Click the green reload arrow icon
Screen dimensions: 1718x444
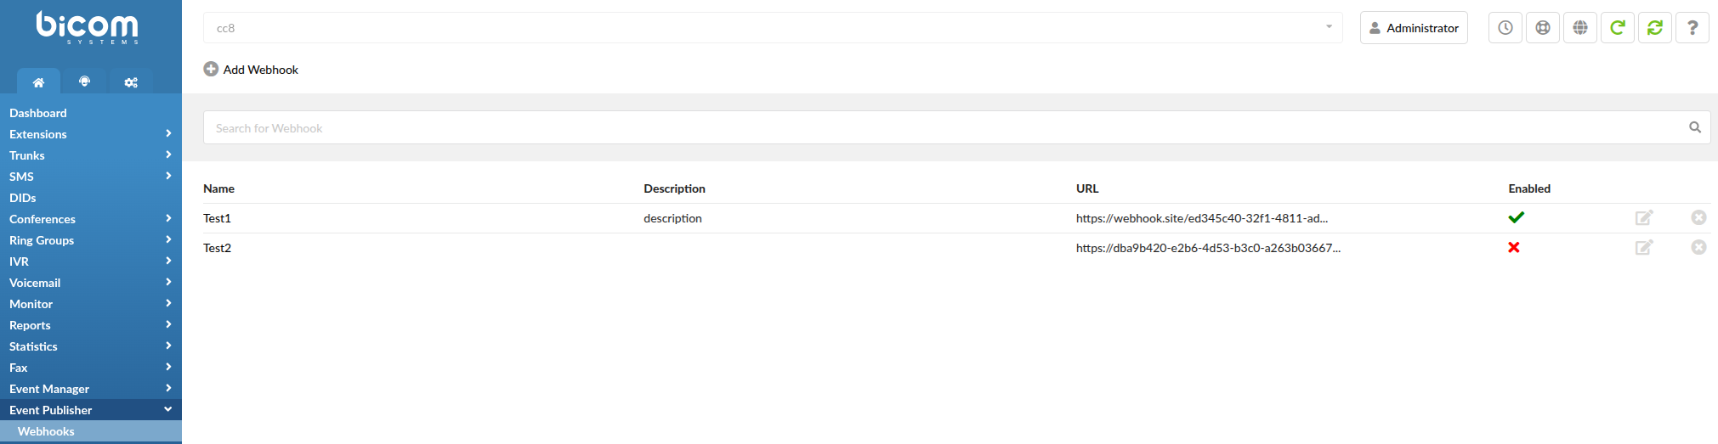click(1617, 28)
